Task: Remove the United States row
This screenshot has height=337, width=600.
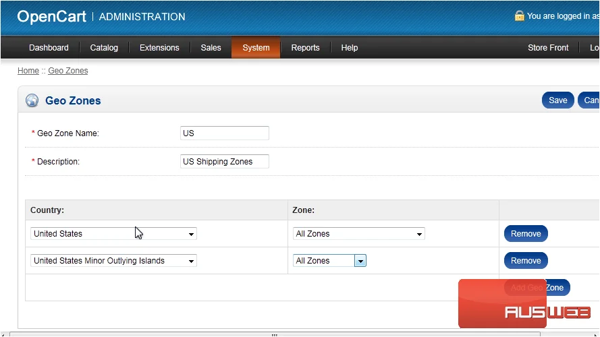Action: tap(526, 234)
